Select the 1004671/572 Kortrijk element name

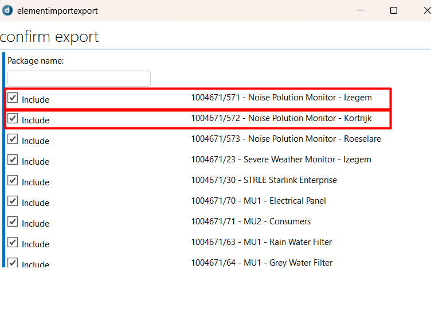281,118
